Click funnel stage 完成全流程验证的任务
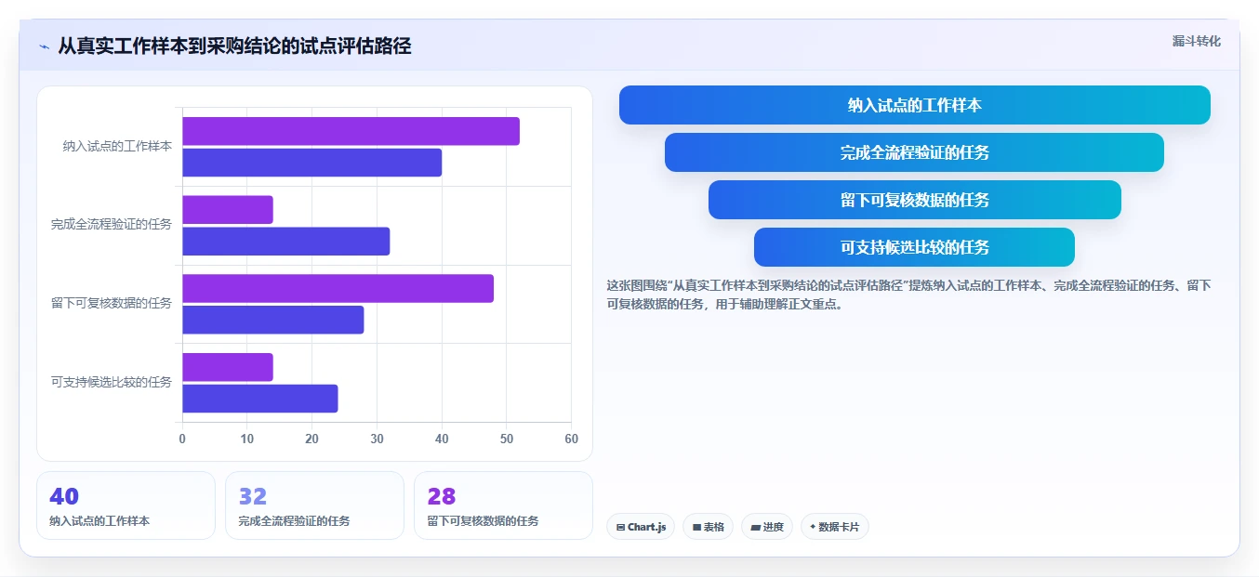 click(915, 152)
